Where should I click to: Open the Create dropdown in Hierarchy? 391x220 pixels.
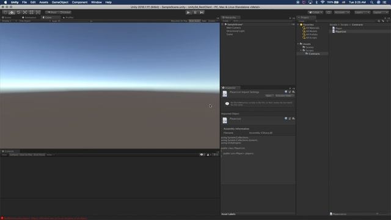[227, 21]
